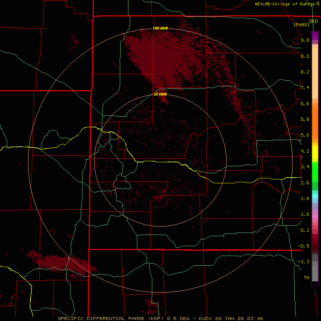The width and height of the screenshot is (321, 321).
Task: Click the 100 NMI range ring label
Action: 160,28
